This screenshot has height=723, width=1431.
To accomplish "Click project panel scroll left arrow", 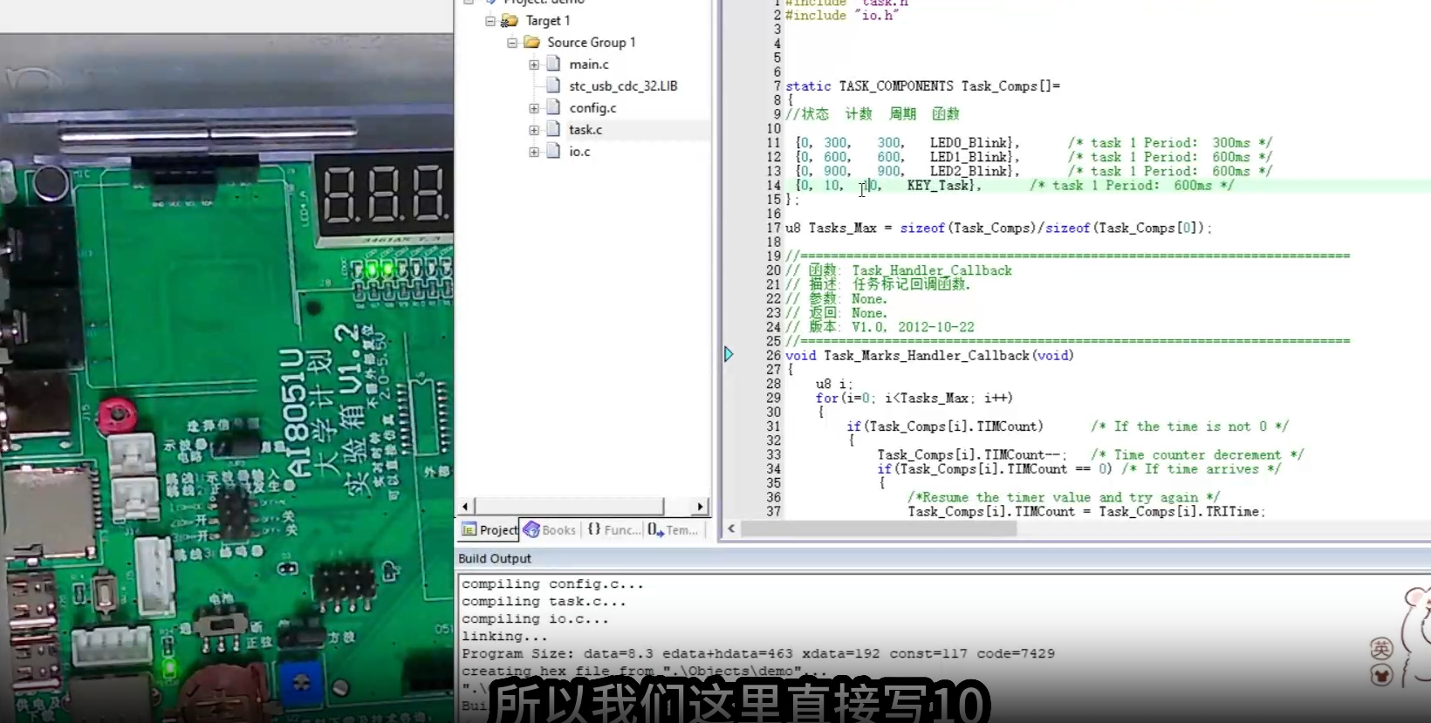I will click(465, 507).
